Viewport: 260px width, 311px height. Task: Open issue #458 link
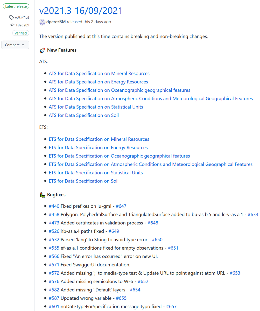(54, 214)
